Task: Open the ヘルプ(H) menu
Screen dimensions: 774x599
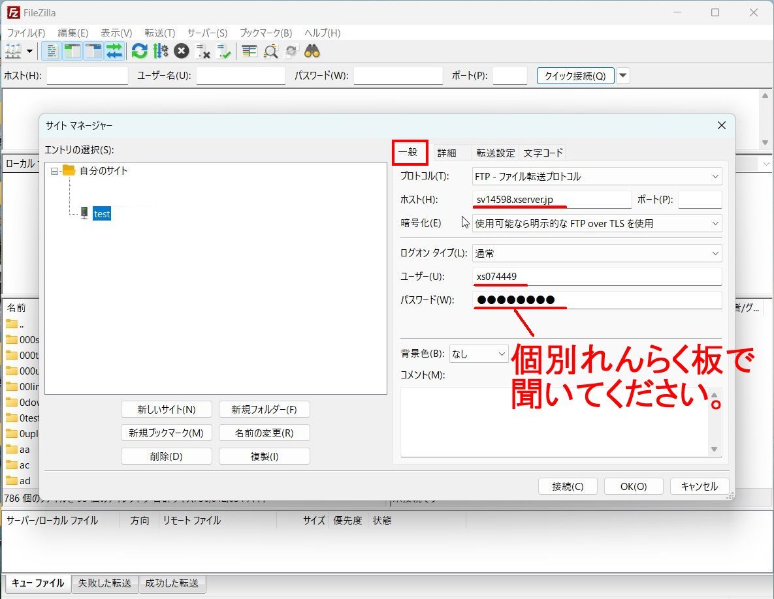Action: coord(322,33)
